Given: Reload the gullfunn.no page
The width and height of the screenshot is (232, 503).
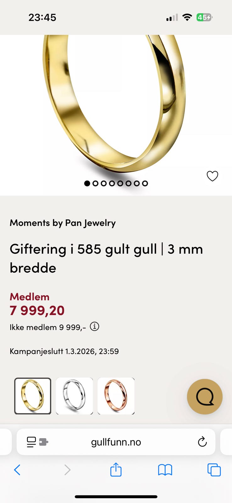Looking at the screenshot, I should 202,442.
